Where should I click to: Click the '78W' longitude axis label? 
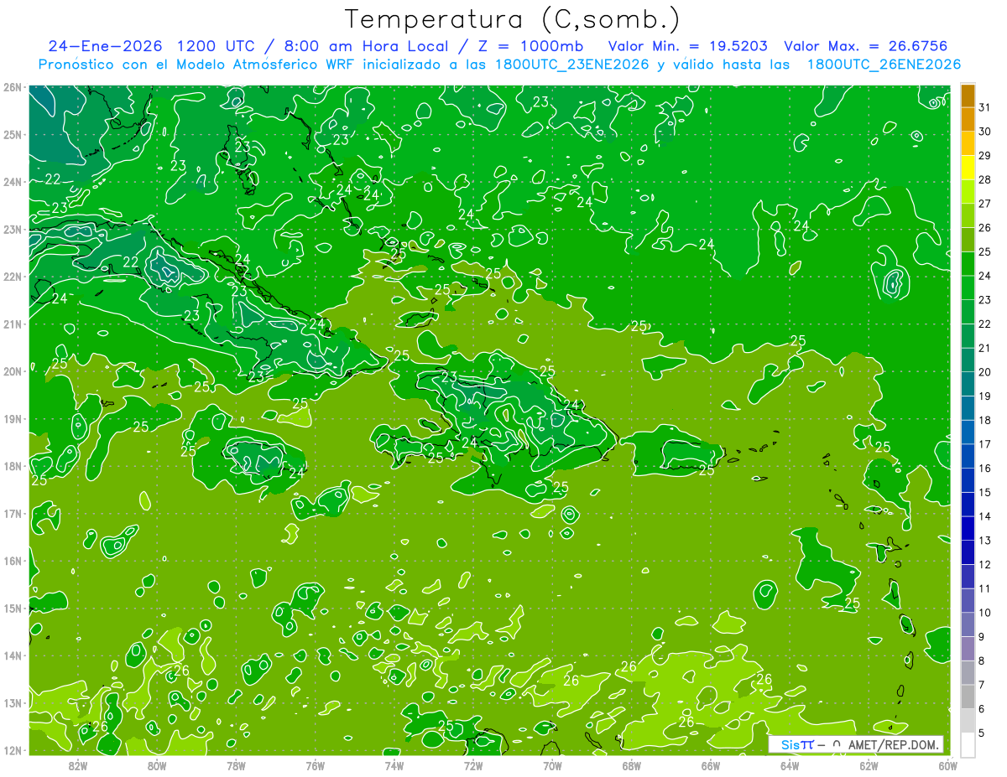tap(236, 764)
